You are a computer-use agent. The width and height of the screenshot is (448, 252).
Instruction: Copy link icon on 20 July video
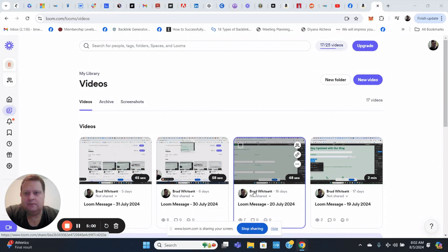pyautogui.click(x=297, y=154)
